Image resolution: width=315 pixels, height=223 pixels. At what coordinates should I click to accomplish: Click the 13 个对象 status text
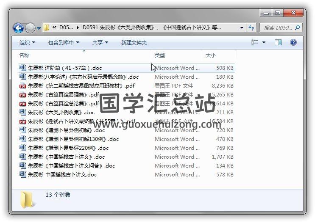tap(58, 195)
